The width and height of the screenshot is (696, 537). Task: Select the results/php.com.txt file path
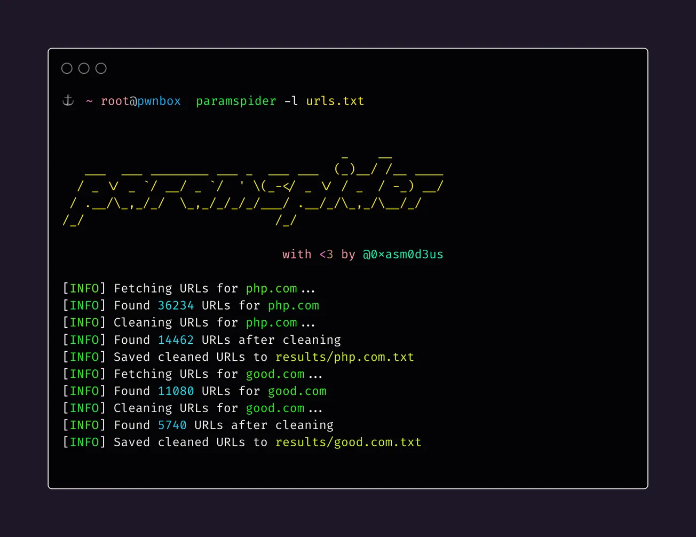[344, 357]
